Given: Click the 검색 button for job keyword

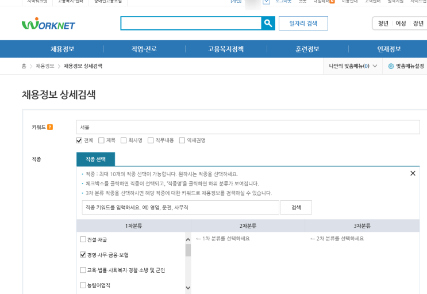Looking at the screenshot, I should pos(296,208).
